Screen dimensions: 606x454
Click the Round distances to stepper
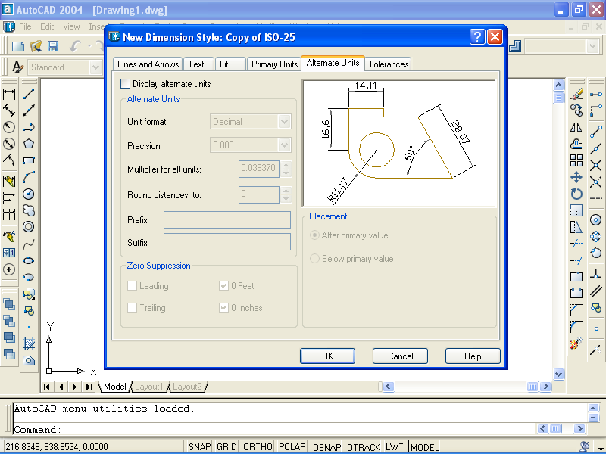tap(286, 194)
